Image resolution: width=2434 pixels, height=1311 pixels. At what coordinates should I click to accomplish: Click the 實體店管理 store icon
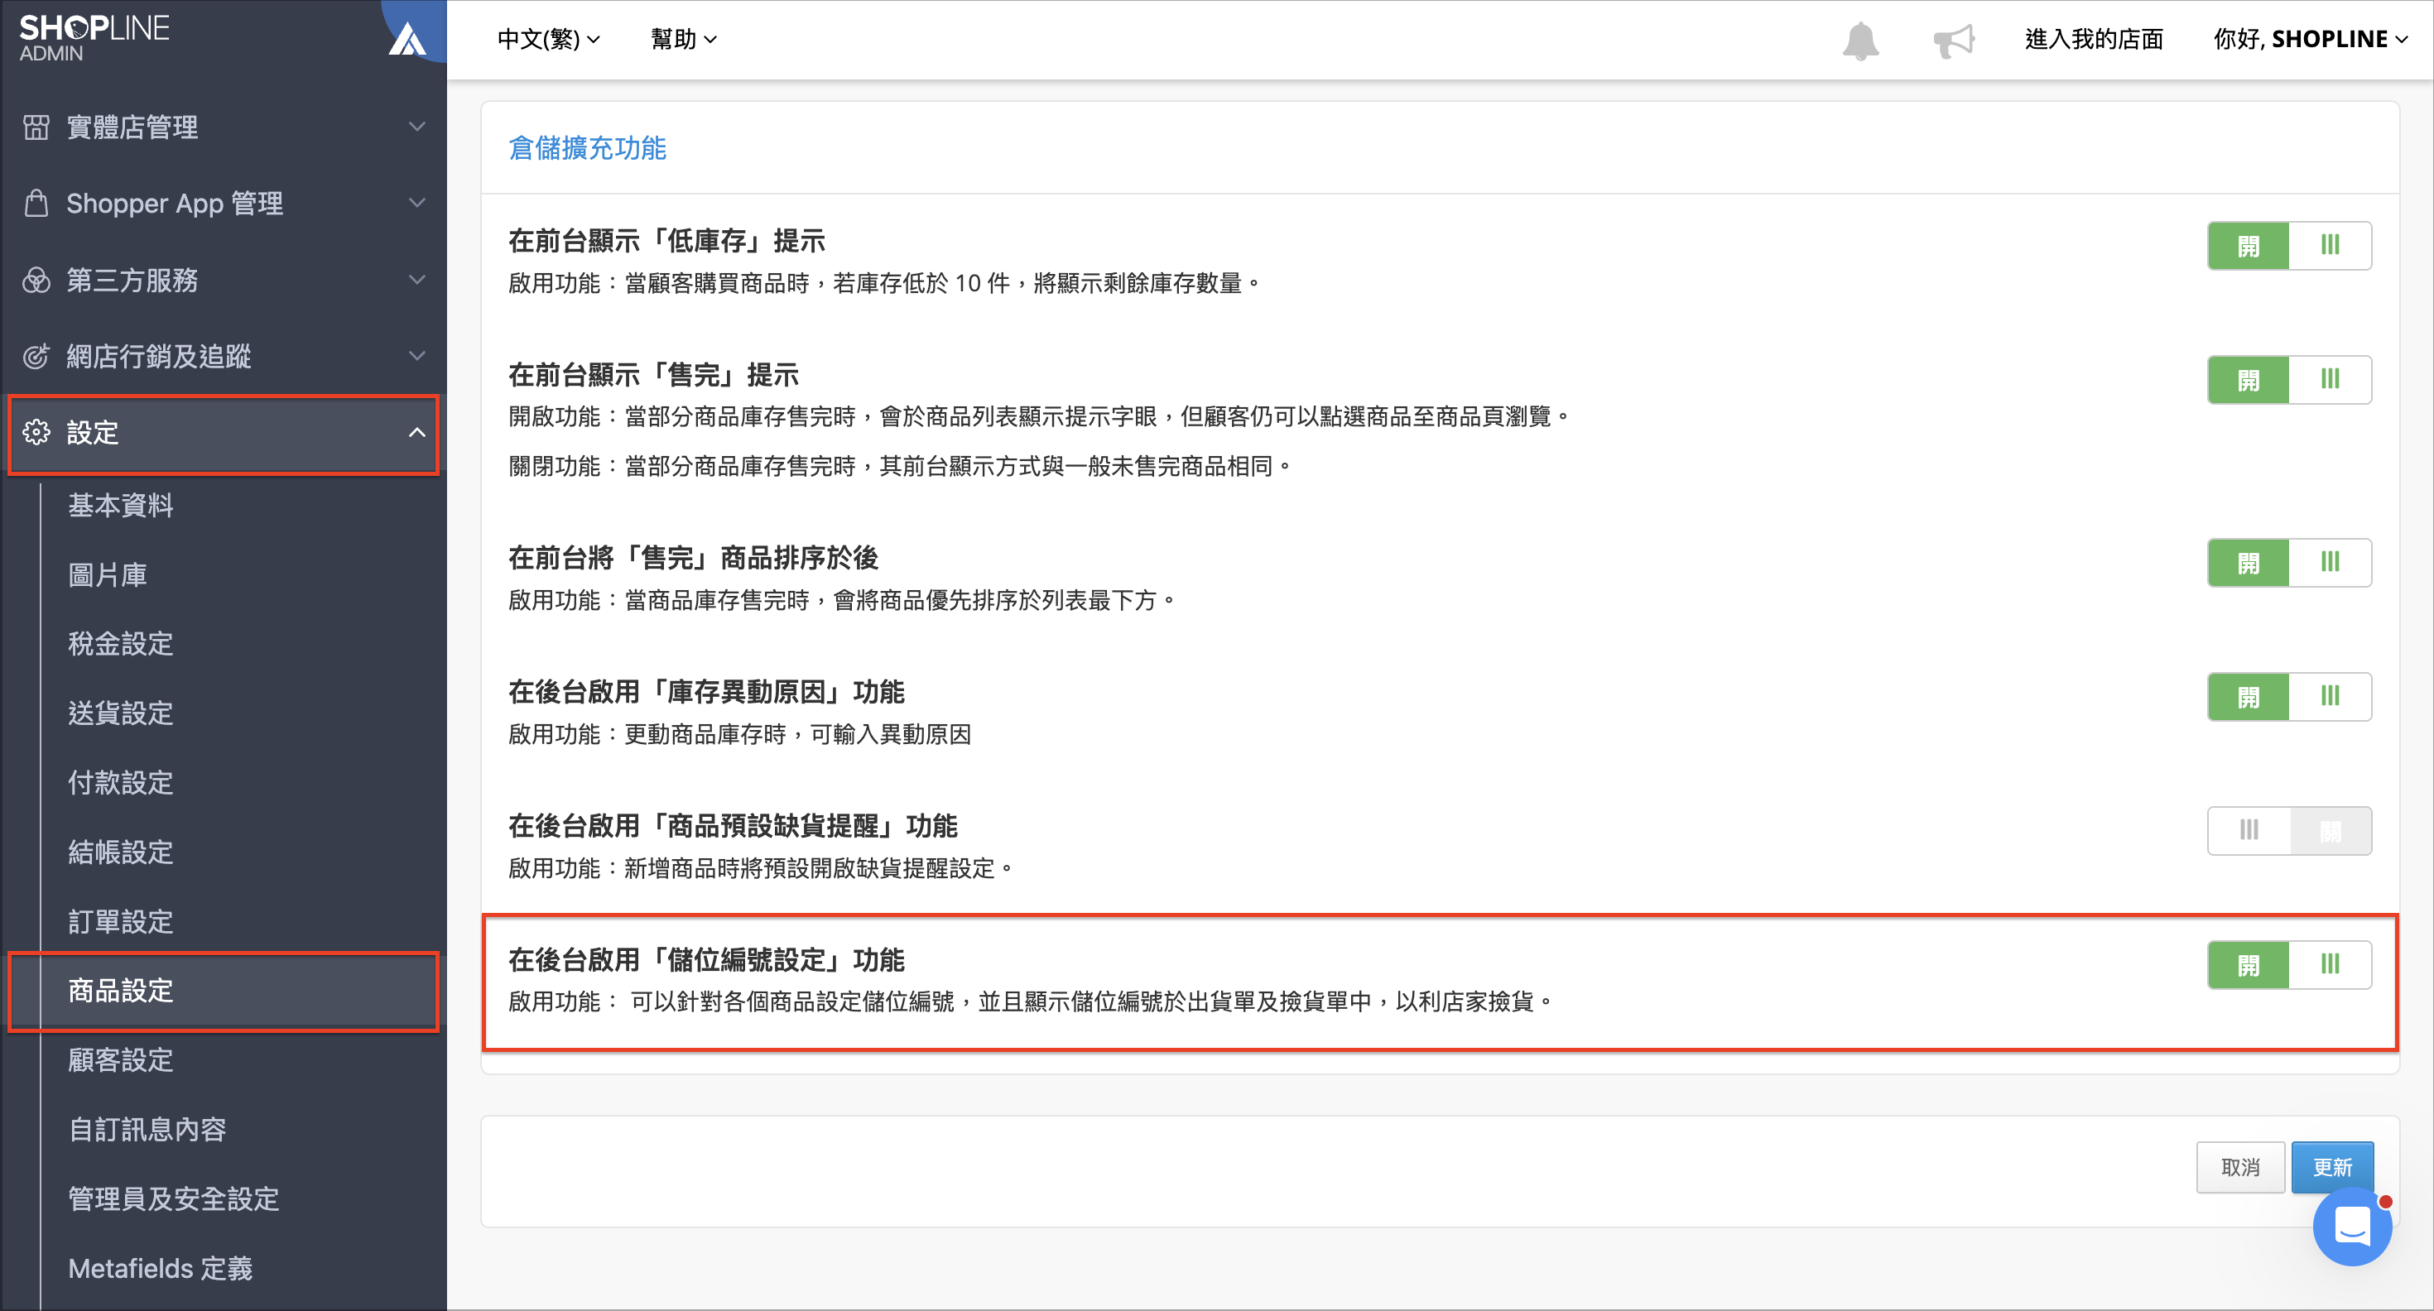click(36, 127)
